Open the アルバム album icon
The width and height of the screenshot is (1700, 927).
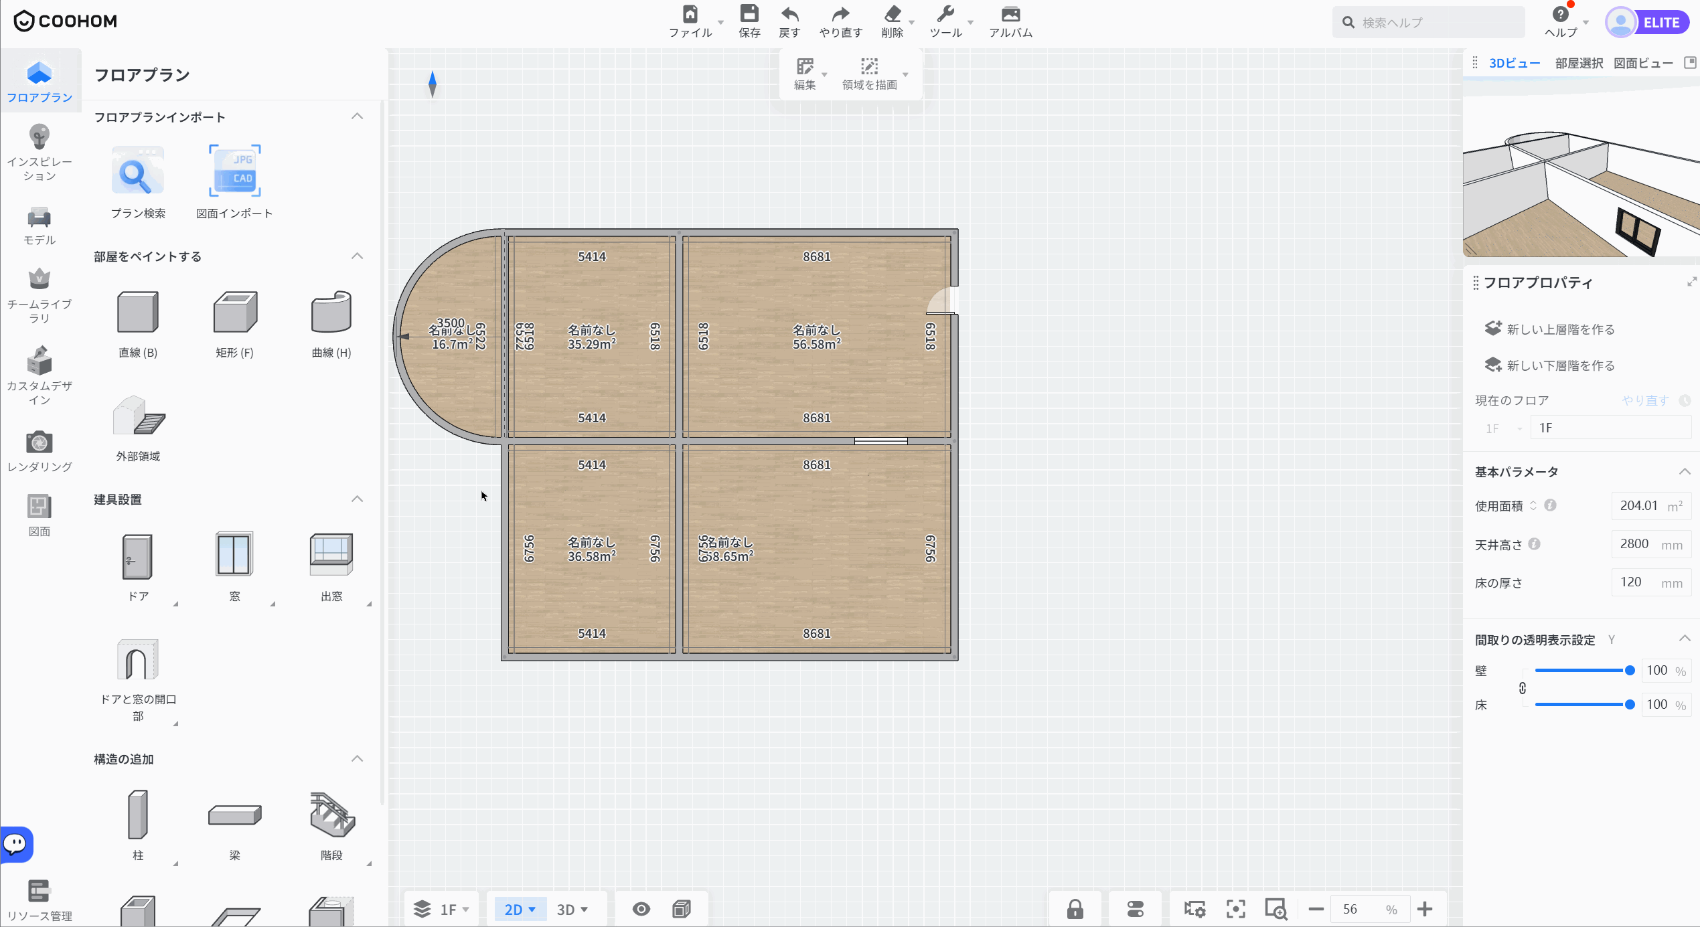click(1011, 14)
